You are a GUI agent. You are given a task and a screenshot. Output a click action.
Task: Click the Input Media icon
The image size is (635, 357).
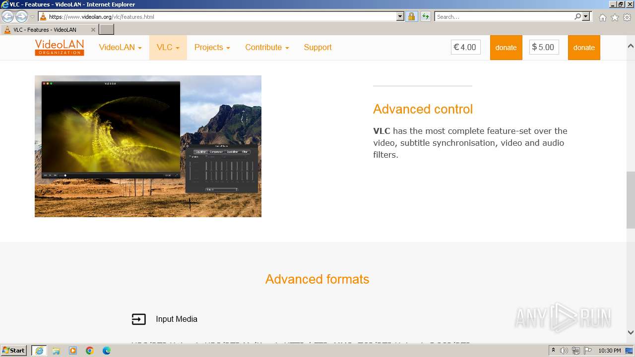click(139, 319)
